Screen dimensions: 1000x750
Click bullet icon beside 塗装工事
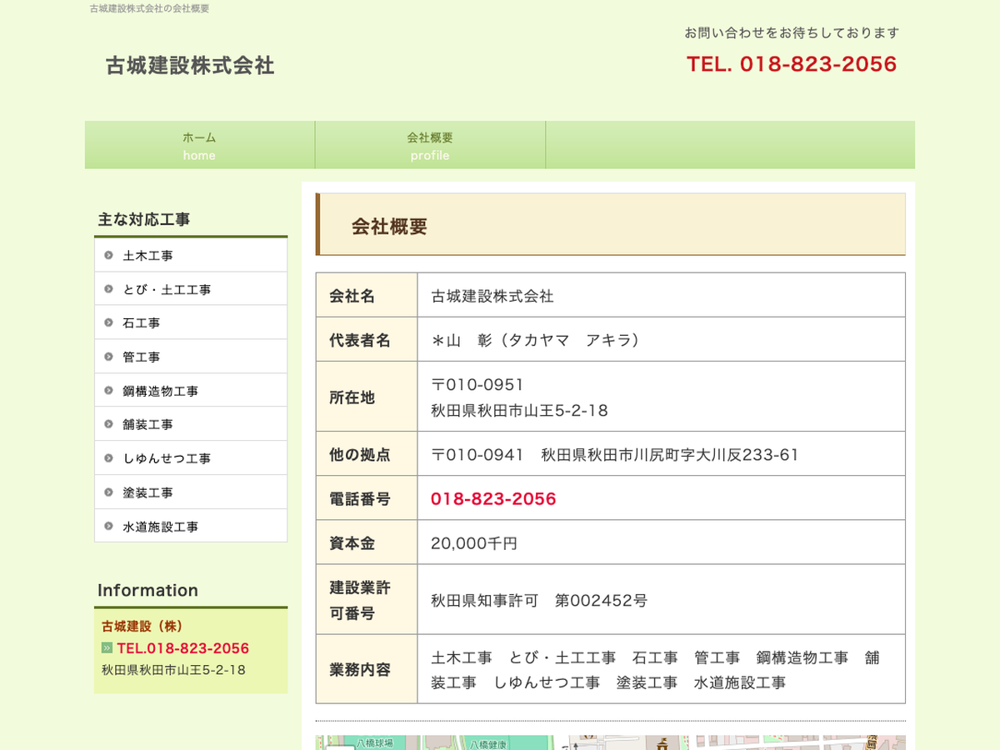[108, 492]
